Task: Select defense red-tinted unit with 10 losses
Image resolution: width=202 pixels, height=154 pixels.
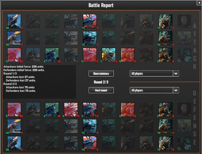Action: pos(128,109)
